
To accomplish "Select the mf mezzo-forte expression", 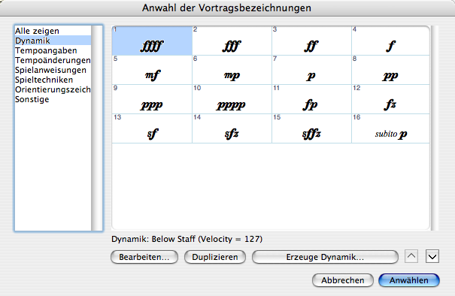I will coord(152,70).
